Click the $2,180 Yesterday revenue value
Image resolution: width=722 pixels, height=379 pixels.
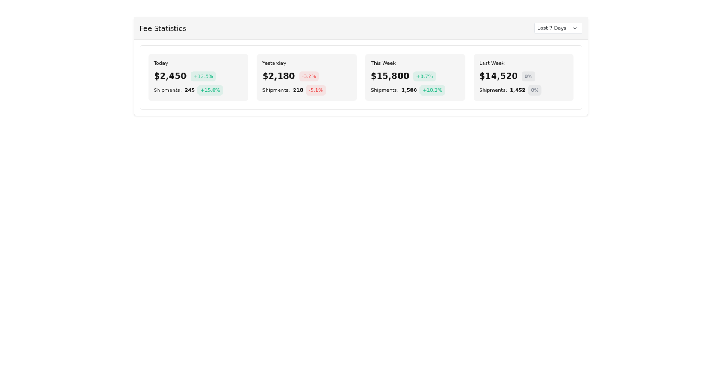click(278, 76)
